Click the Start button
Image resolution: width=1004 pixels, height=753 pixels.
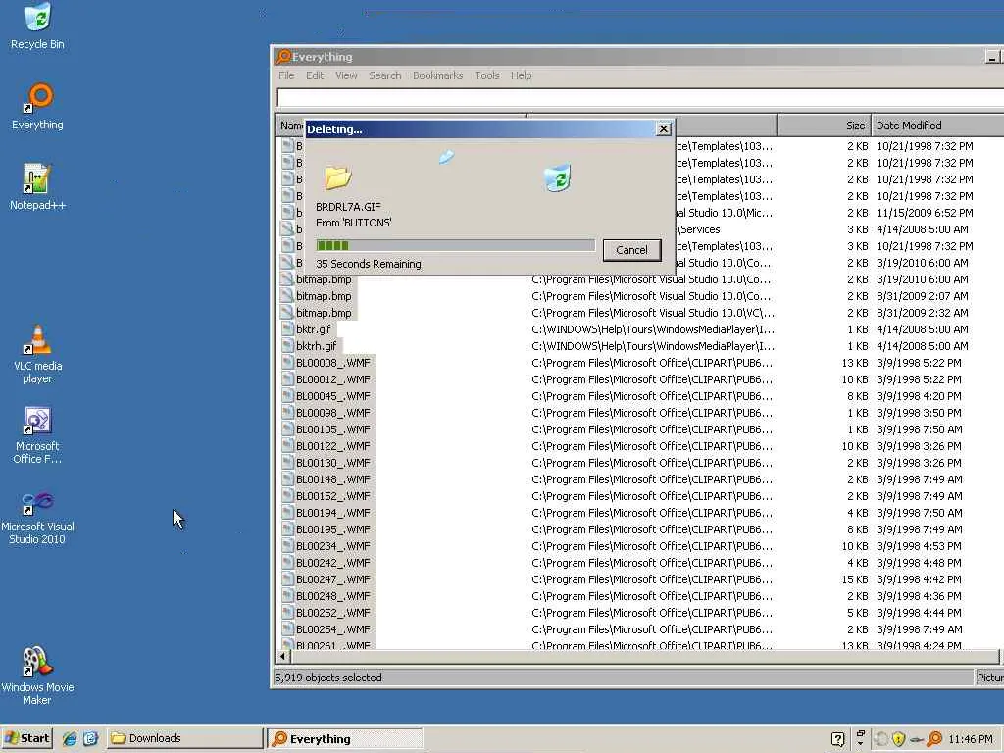coord(26,738)
